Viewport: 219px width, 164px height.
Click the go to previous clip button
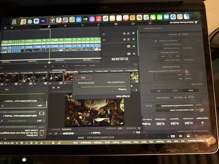(59, 87)
